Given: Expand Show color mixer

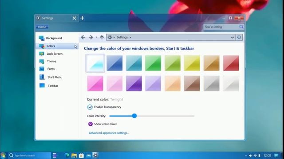Looking at the screenshot, I should pyautogui.click(x=90, y=124).
